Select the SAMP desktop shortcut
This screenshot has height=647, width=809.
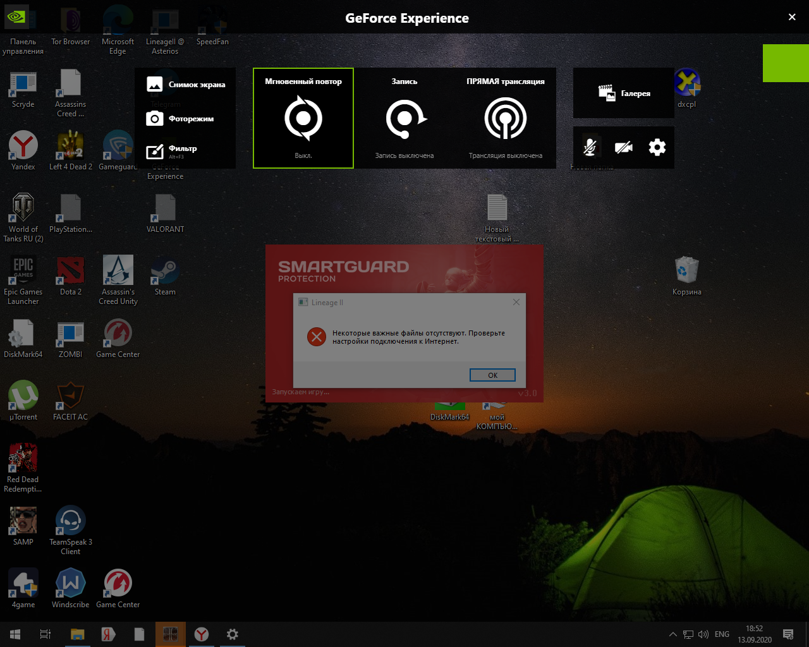click(x=23, y=526)
